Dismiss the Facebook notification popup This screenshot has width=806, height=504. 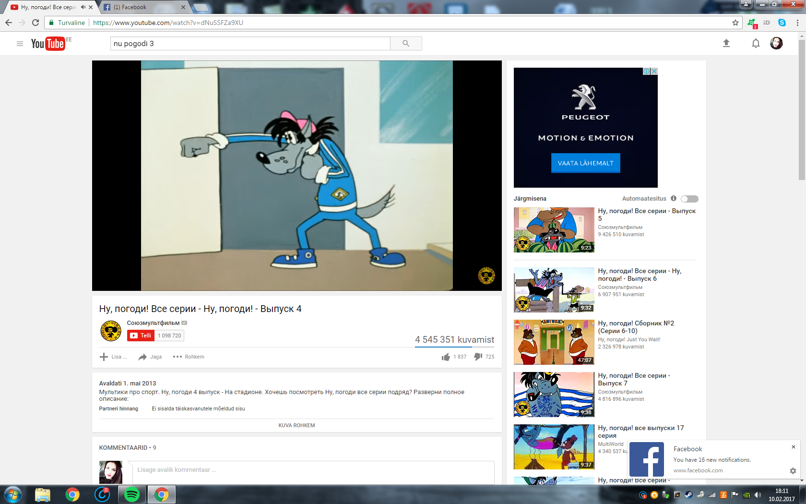tap(793, 447)
